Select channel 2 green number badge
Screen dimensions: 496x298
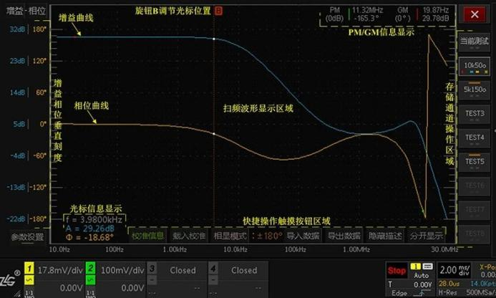91,269
